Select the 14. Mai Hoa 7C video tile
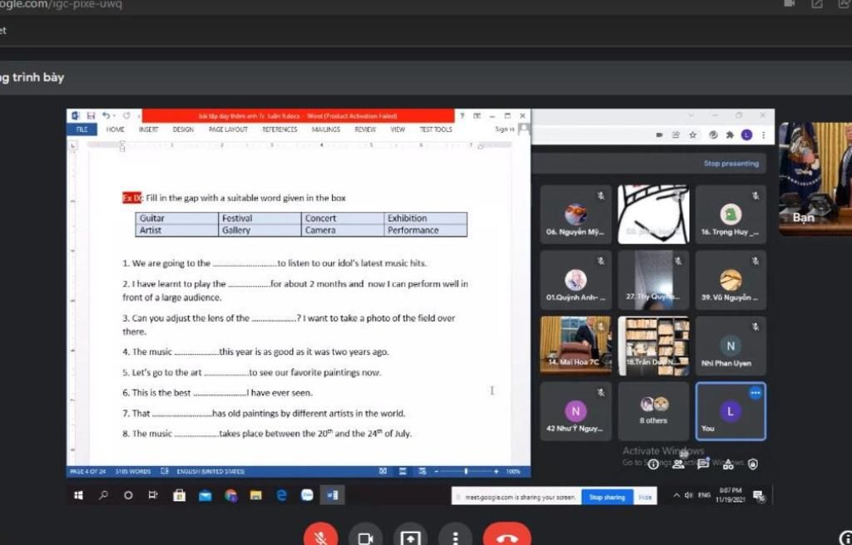The image size is (852, 545). click(576, 346)
